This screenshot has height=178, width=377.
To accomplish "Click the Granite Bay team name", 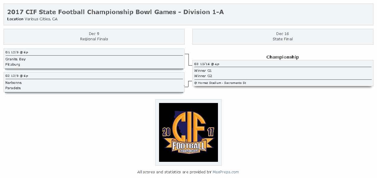I will click(x=16, y=59).
